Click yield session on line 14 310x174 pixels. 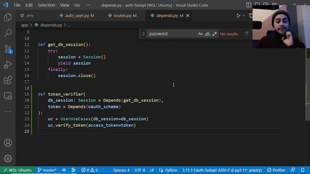[74, 63]
